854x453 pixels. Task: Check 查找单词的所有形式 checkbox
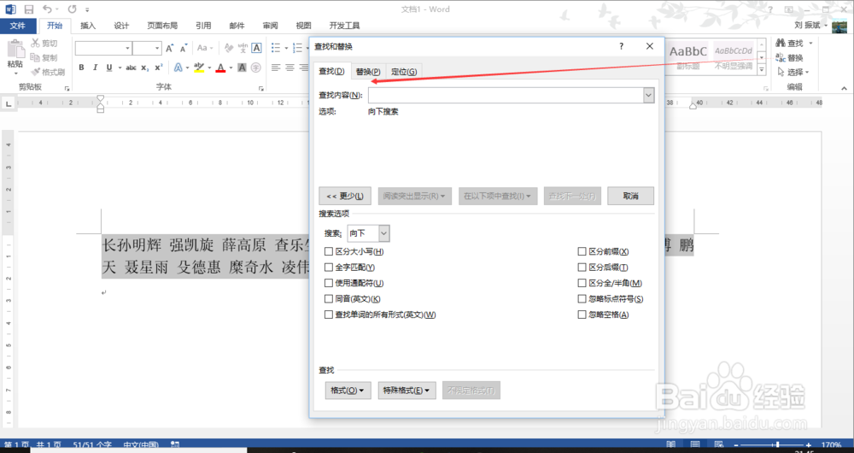pyautogui.click(x=329, y=315)
